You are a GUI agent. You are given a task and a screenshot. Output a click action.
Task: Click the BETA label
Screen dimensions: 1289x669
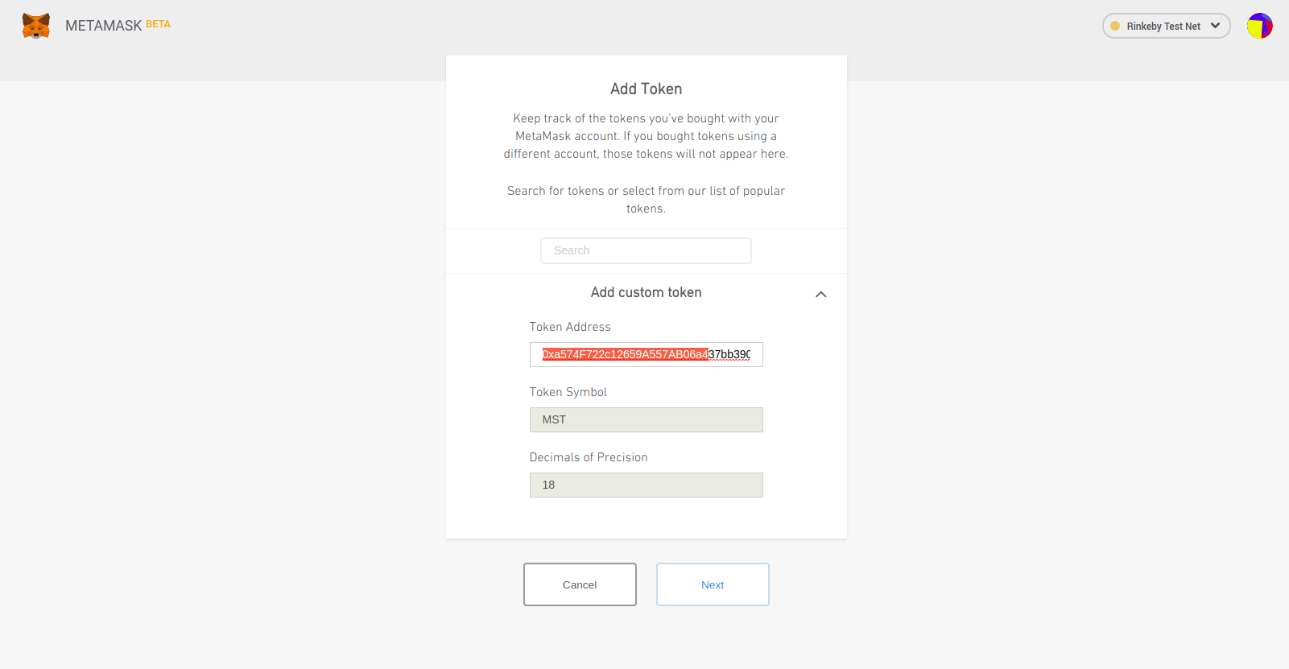pos(158,24)
